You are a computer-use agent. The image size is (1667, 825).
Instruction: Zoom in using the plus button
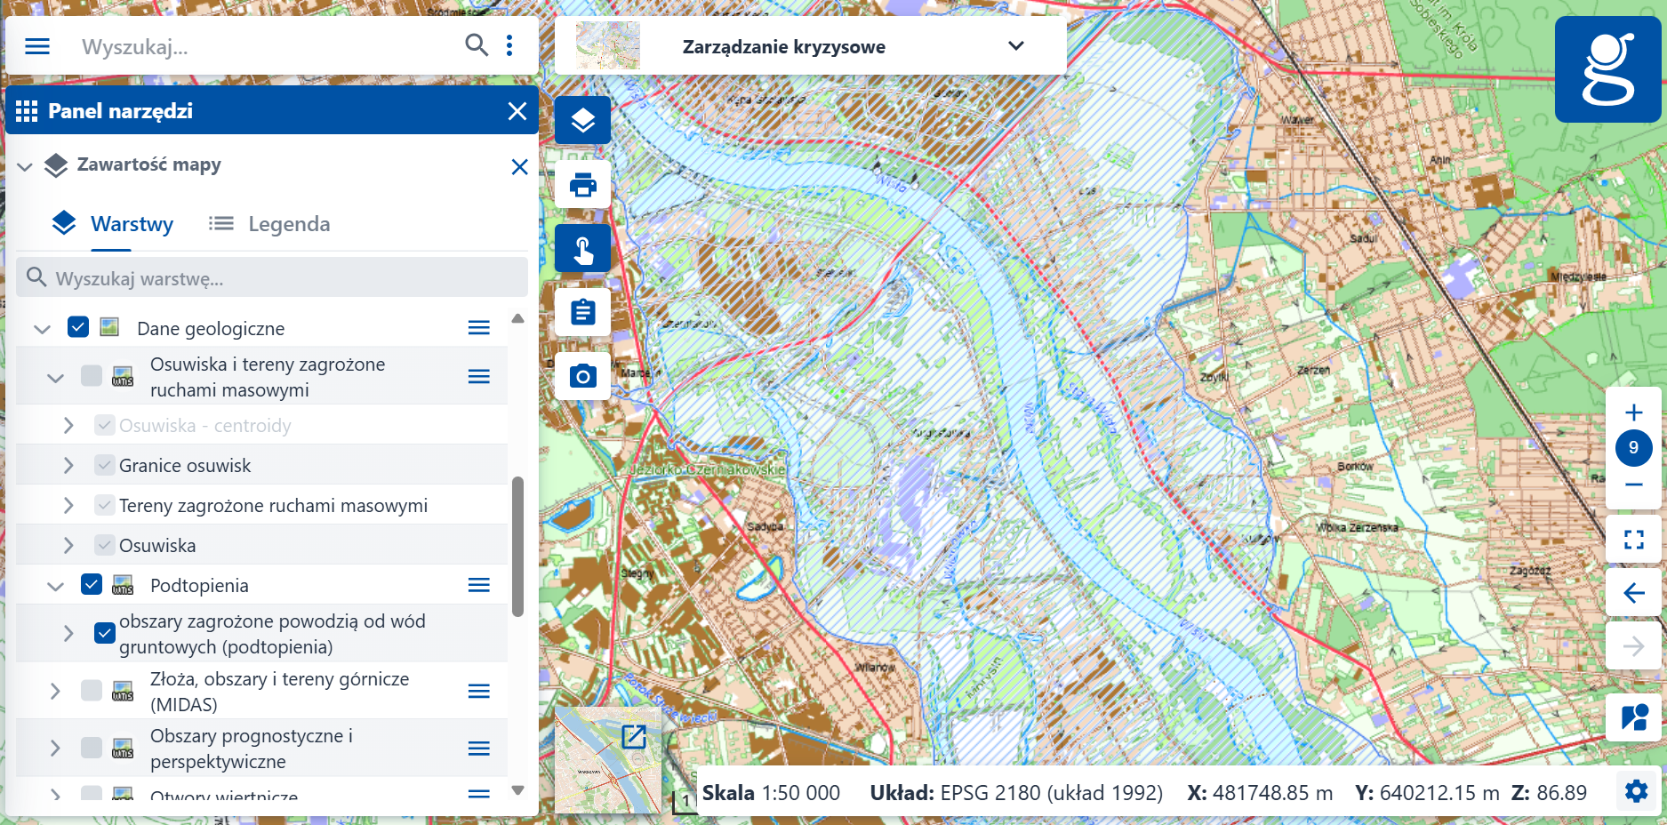point(1634,412)
